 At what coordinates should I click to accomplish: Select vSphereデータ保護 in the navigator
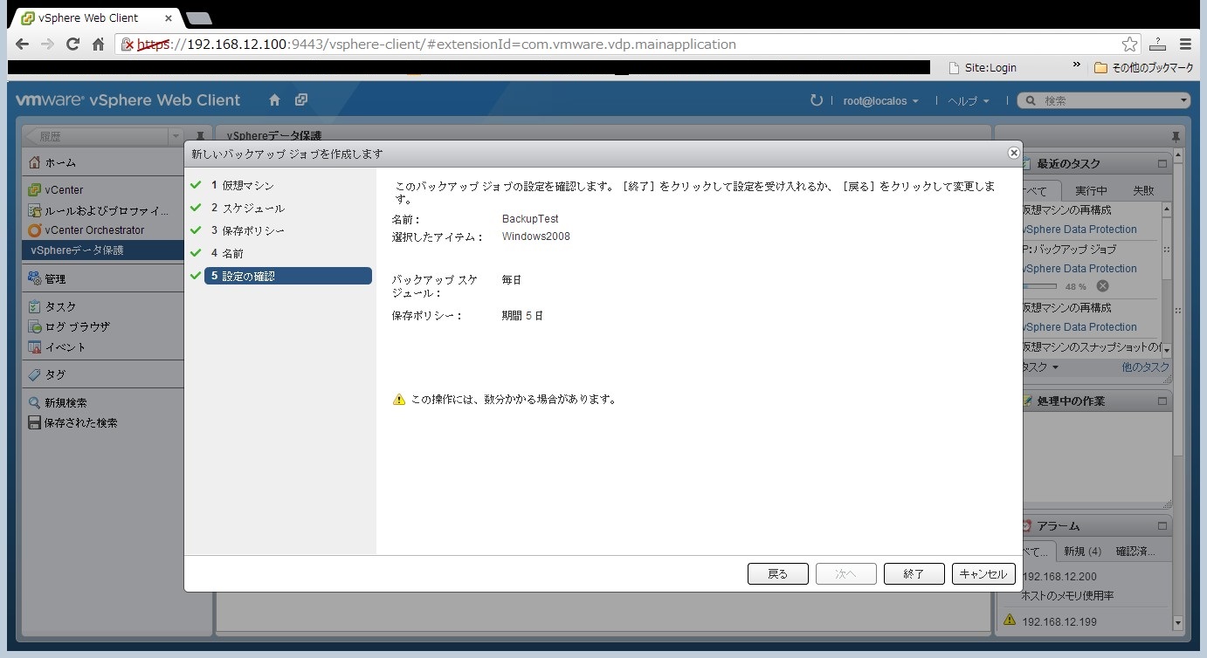103,250
